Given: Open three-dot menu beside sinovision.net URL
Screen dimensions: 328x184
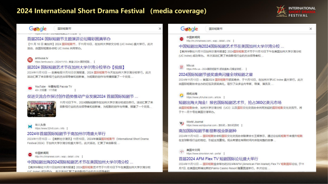Looking at the screenshot, I should point(224,154).
